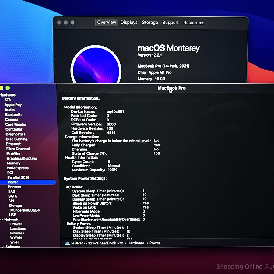Click the middle gray minimize button of About This Mac

(66, 23)
